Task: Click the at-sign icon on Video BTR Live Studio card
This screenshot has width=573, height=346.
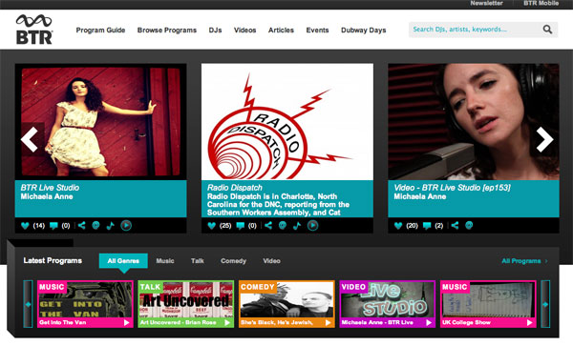Action: 469,225
